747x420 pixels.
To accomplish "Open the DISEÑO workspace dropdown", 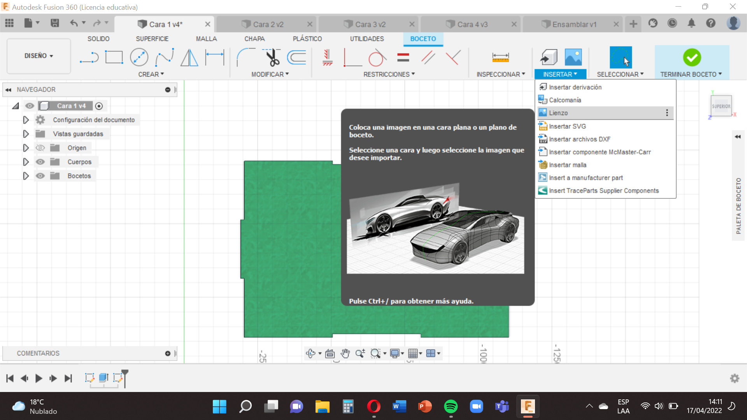I will (x=39, y=56).
